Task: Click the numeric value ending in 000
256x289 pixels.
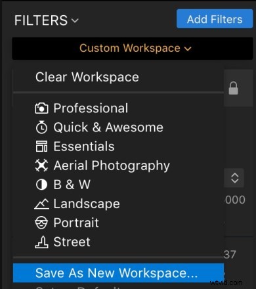Action: 235,200
